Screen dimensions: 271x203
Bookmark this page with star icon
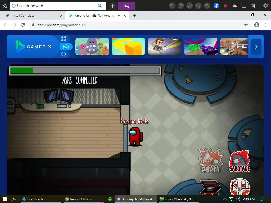point(246,25)
